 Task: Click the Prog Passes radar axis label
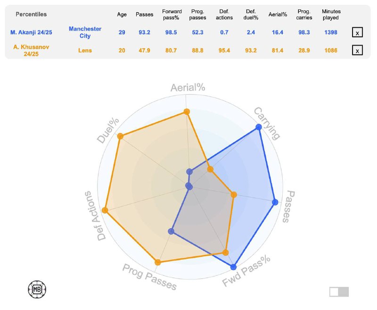(x=149, y=277)
